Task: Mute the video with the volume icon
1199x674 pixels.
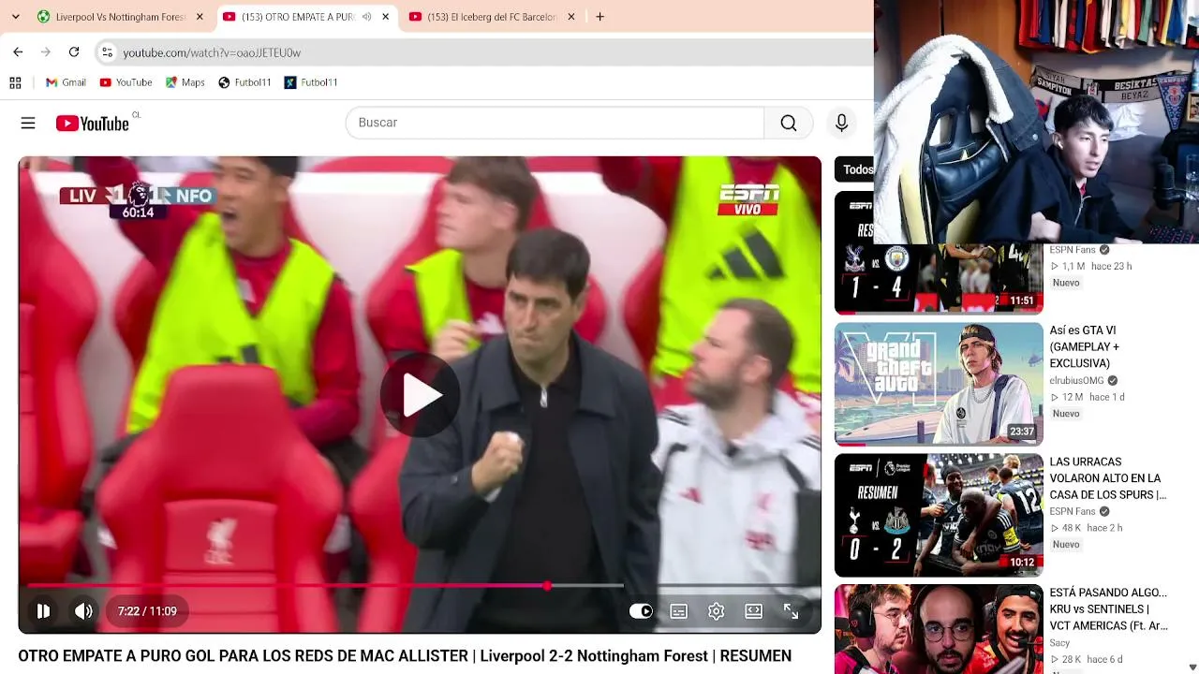Action: click(83, 611)
